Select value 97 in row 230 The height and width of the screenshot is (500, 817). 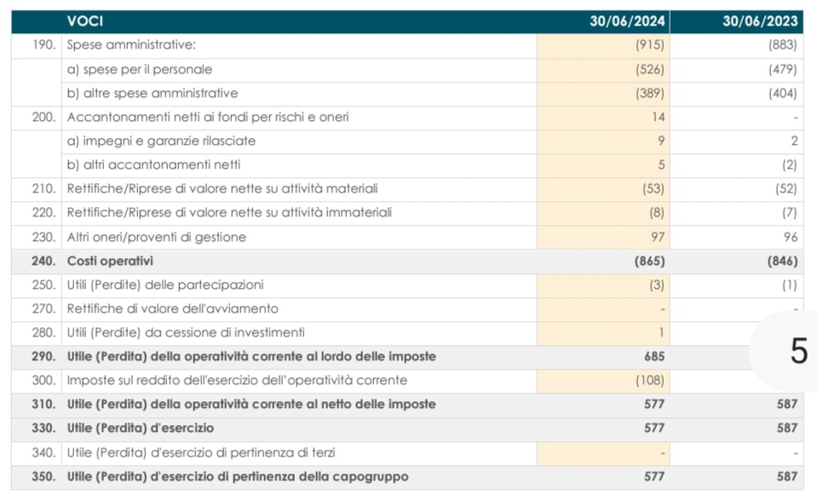tap(658, 238)
